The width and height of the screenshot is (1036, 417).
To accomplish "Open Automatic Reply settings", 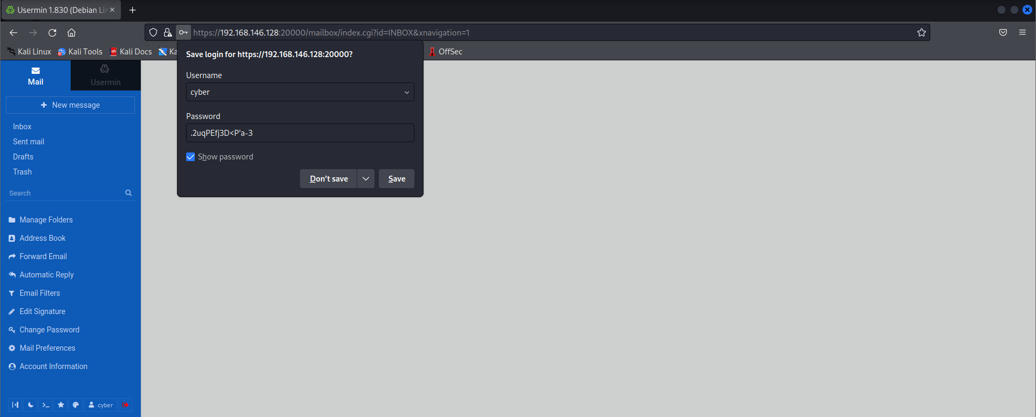I will point(41,275).
